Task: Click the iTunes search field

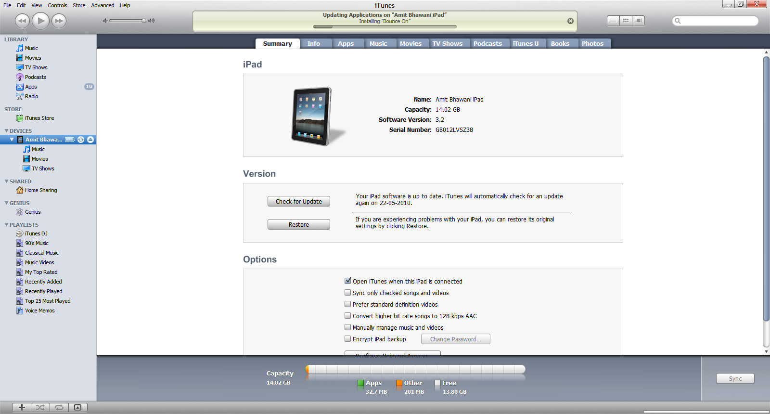Action: (715, 21)
